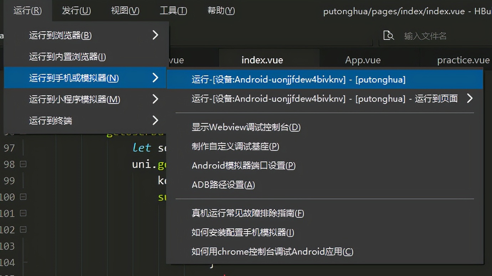
Task: Select 运行到内置浏览器 menu entry
Action: click(x=61, y=57)
